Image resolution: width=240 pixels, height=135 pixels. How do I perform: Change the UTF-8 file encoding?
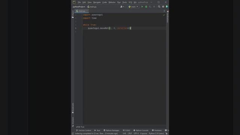[136, 133]
